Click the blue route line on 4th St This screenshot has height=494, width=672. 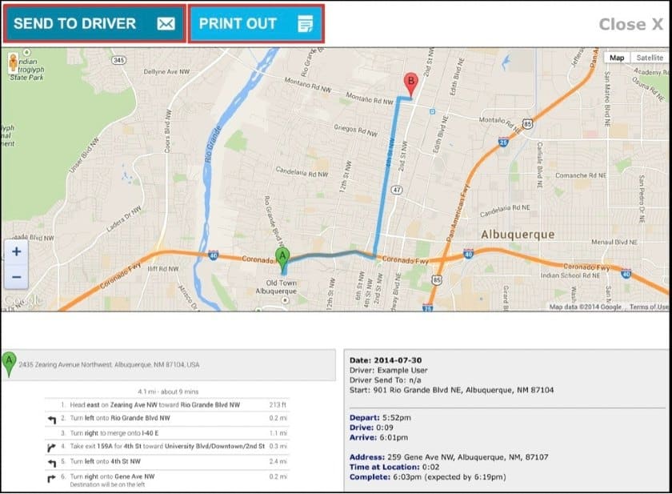pyautogui.click(x=385, y=184)
